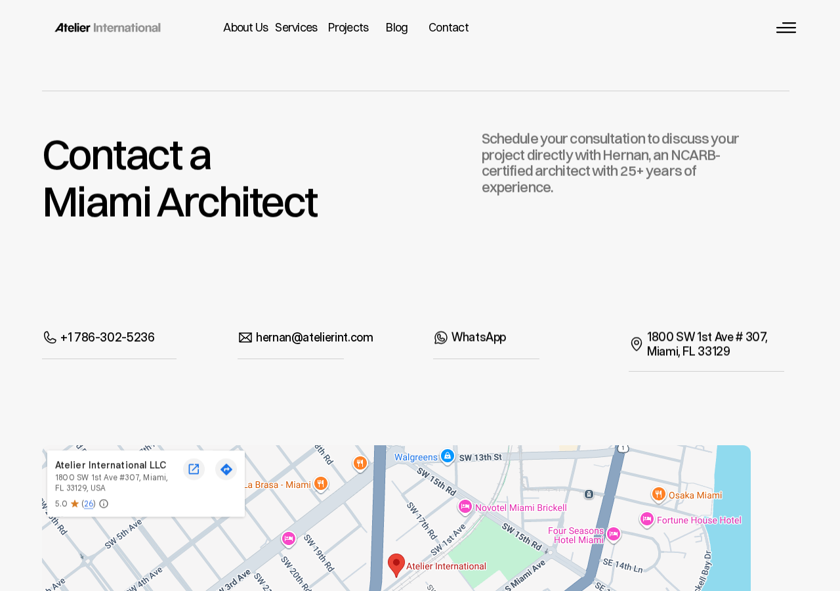Select Contact in the navigation
Screen dimensions: 840x591
(x=448, y=28)
